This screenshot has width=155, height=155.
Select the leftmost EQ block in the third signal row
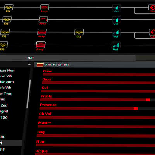[5, 32]
